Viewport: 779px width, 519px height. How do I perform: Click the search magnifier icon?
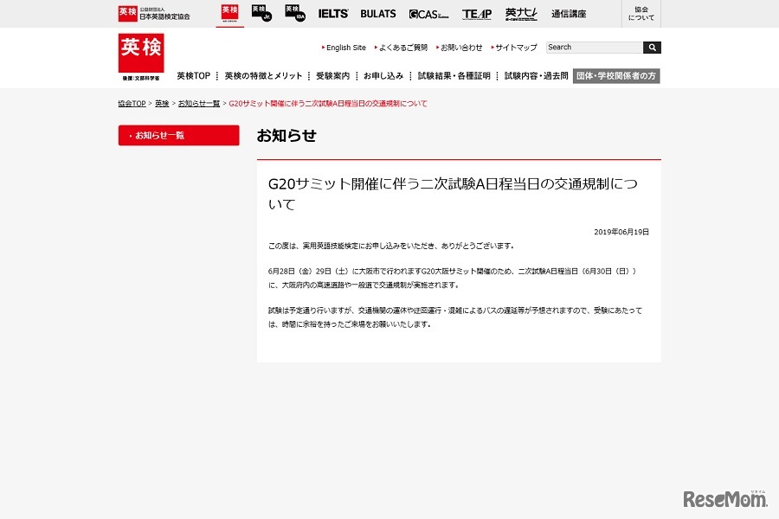click(652, 47)
